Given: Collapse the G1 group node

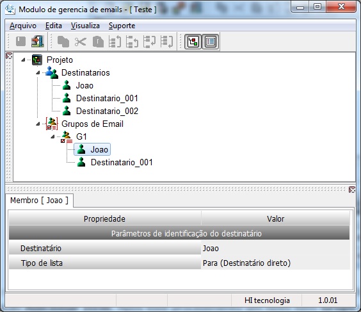Looking at the screenshot, I should tap(52, 137).
